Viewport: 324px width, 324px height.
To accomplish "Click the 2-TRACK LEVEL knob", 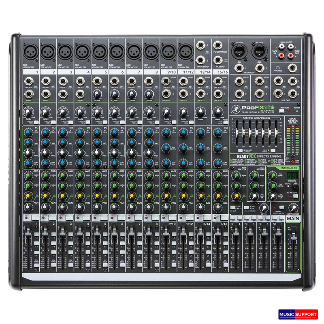I will click(x=265, y=208).
